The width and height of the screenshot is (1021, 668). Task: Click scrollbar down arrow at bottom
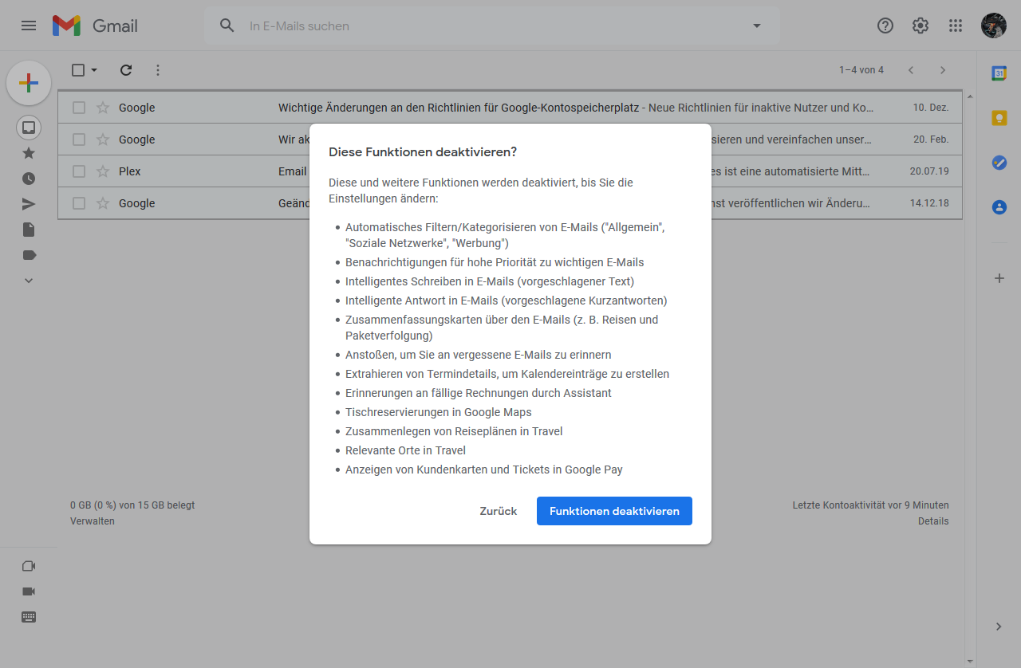click(970, 661)
